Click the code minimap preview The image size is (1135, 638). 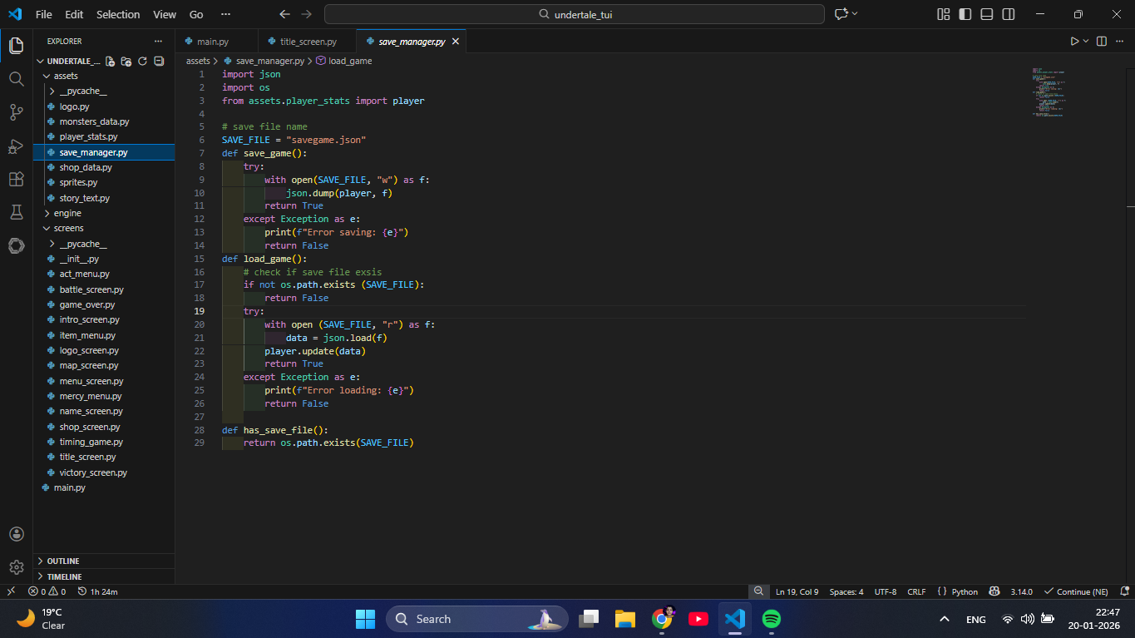pos(1048,91)
